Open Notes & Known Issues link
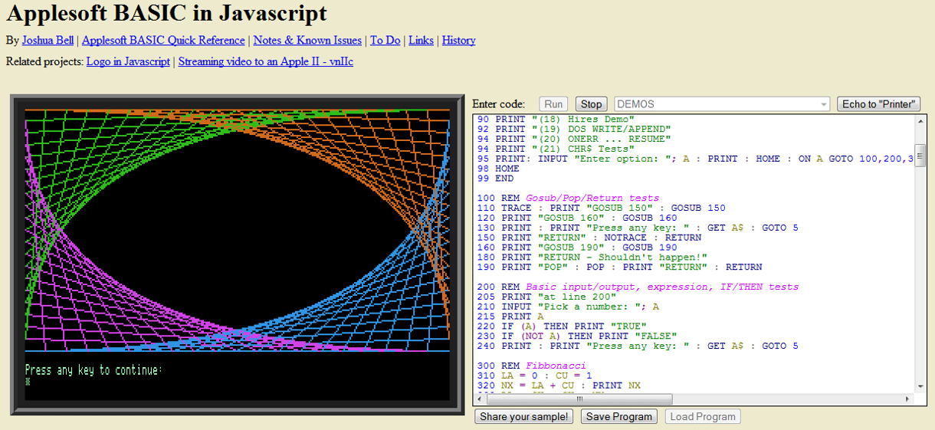This screenshot has width=935, height=430. (x=307, y=41)
